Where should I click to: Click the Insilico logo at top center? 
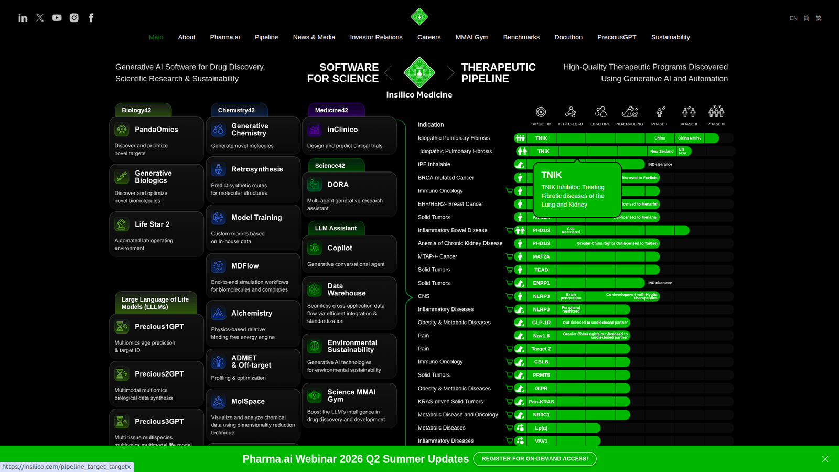click(x=419, y=17)
